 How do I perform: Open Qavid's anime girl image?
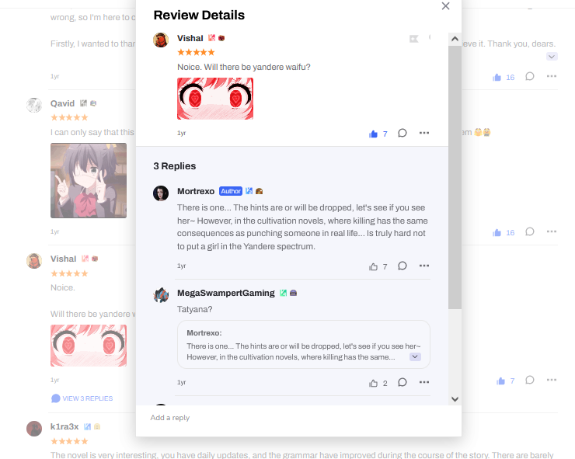point(89,181)
